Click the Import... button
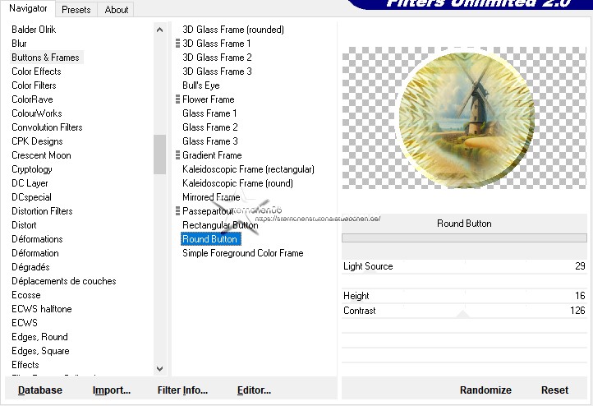593x406 pixels. [x=112, y=390]
